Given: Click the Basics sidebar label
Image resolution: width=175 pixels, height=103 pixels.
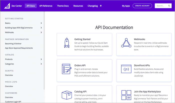Looking at the screenshot, I should [8, 23].
